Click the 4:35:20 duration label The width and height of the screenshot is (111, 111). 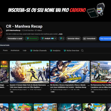[86, 82]
